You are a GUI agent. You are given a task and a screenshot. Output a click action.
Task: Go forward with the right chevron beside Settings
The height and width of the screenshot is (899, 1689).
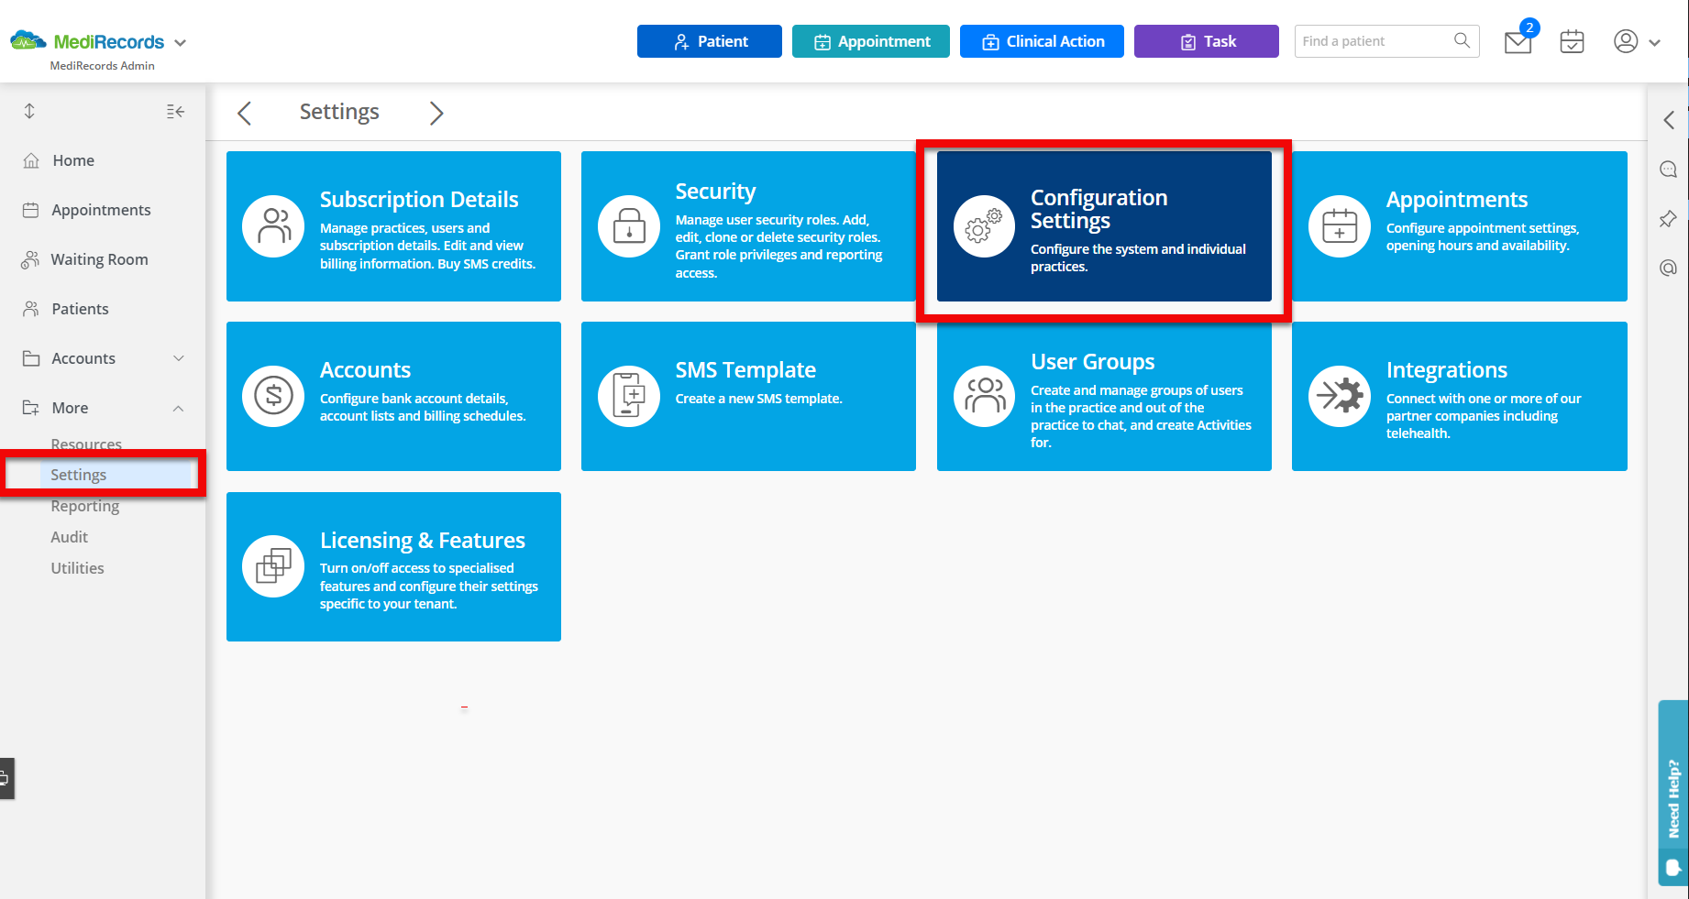point(436,113)
